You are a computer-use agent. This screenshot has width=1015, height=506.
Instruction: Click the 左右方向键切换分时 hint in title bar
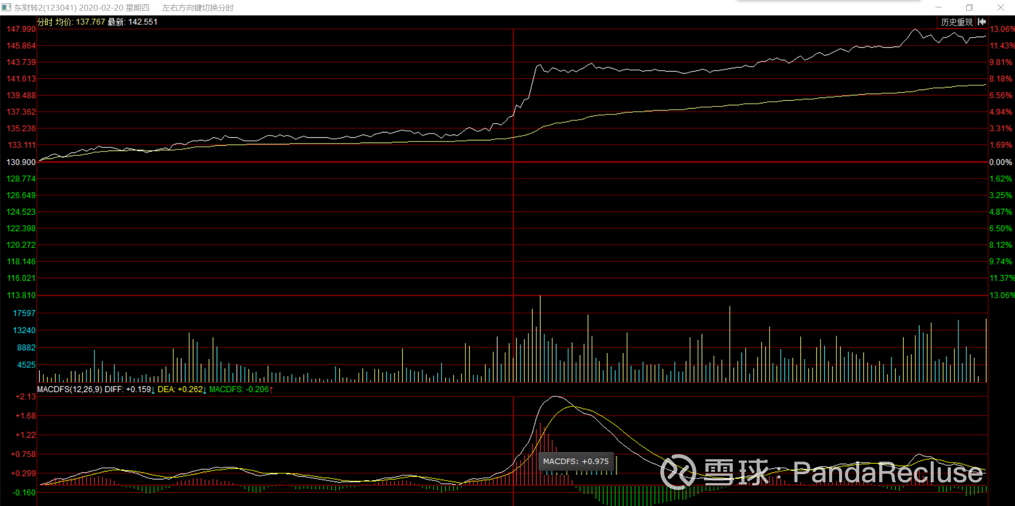click(198, 7)
